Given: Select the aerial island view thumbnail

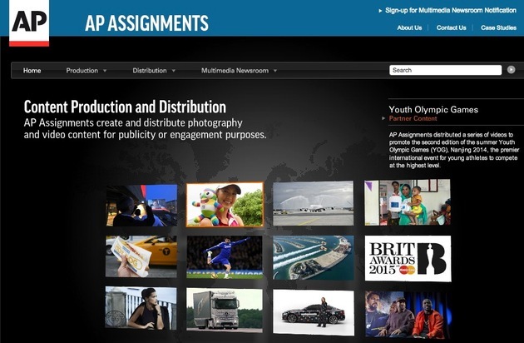Looking at the screenshot, I should click(313, 257).
